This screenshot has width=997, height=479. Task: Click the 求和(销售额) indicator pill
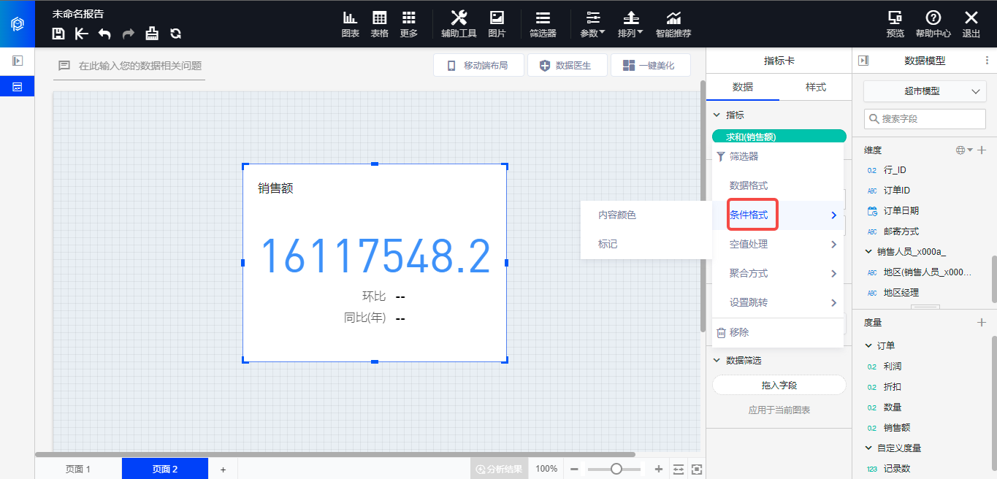(x=779, y=137)
